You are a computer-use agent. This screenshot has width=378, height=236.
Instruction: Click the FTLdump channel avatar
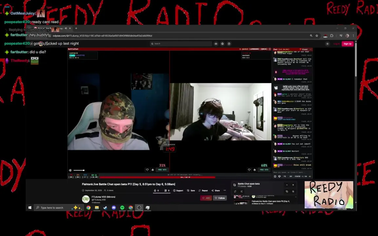click(x=86, y=199)
